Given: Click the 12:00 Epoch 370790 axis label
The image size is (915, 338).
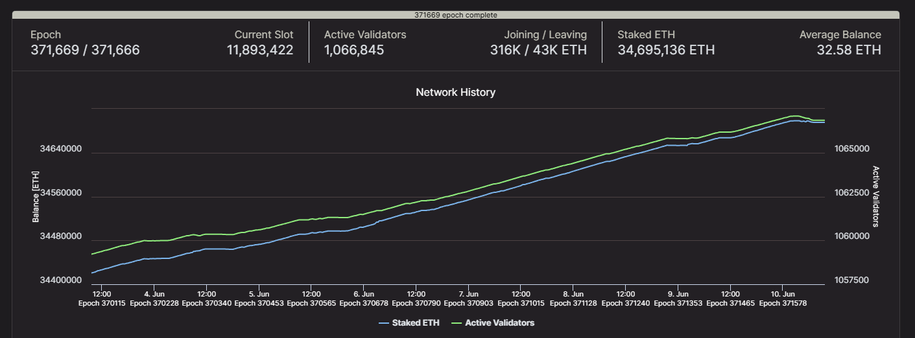Looking at the screenshot, I should (416, 298).
